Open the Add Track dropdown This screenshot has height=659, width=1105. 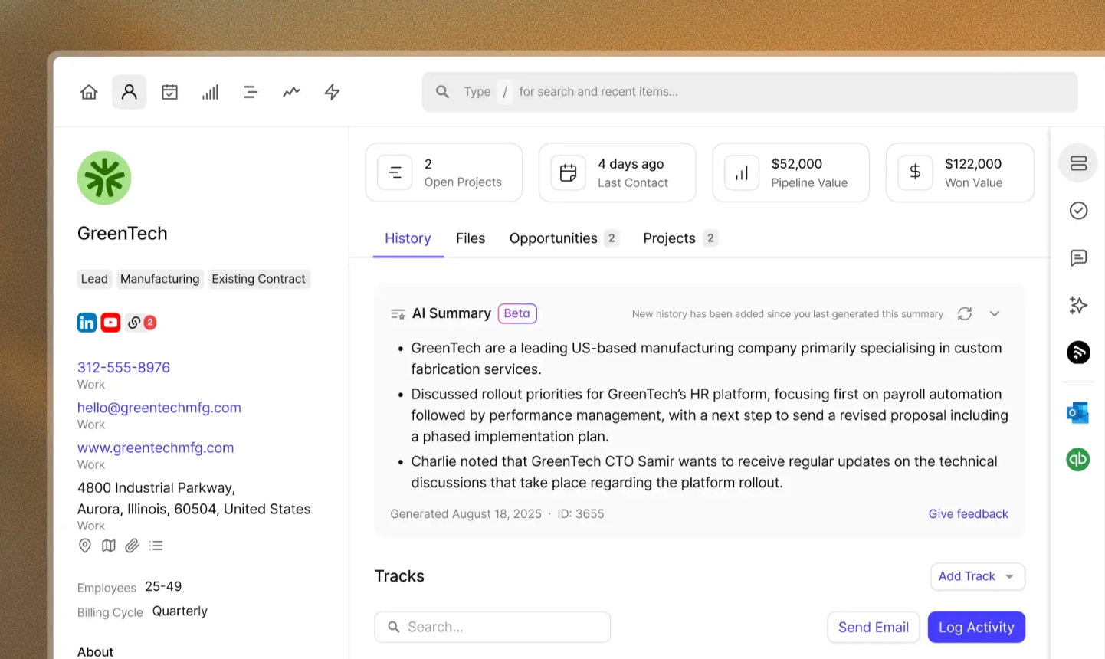pos(977,576)
